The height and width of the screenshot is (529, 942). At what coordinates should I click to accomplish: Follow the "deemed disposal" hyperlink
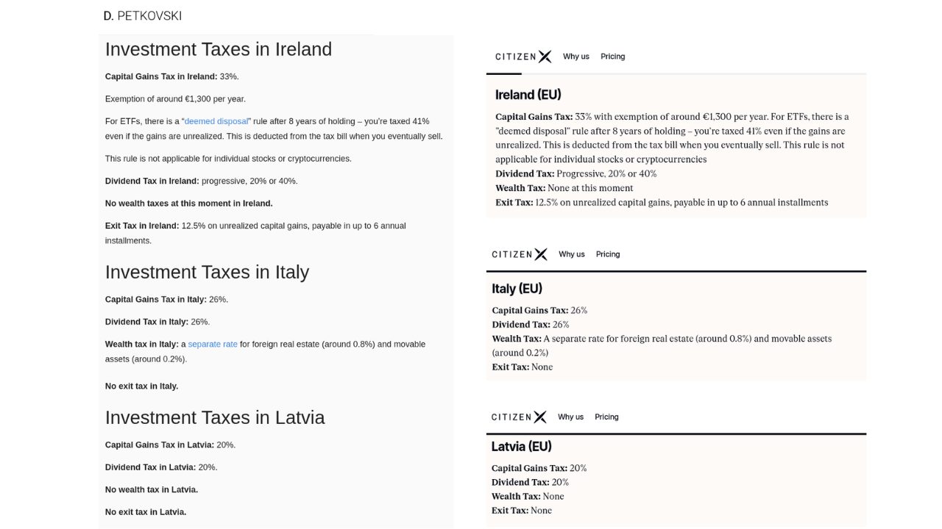[x=216, y=121]
